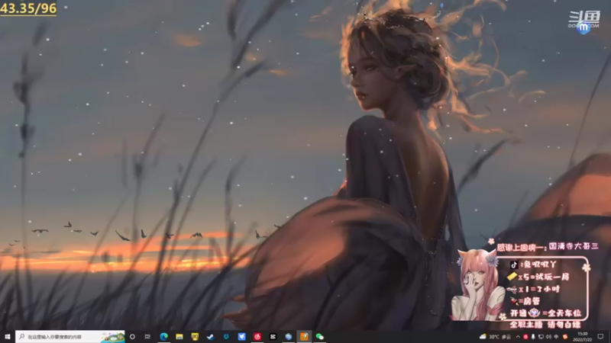Open the notification action center
The height and width of the screenshot is (343, 611).
[600, 337]
